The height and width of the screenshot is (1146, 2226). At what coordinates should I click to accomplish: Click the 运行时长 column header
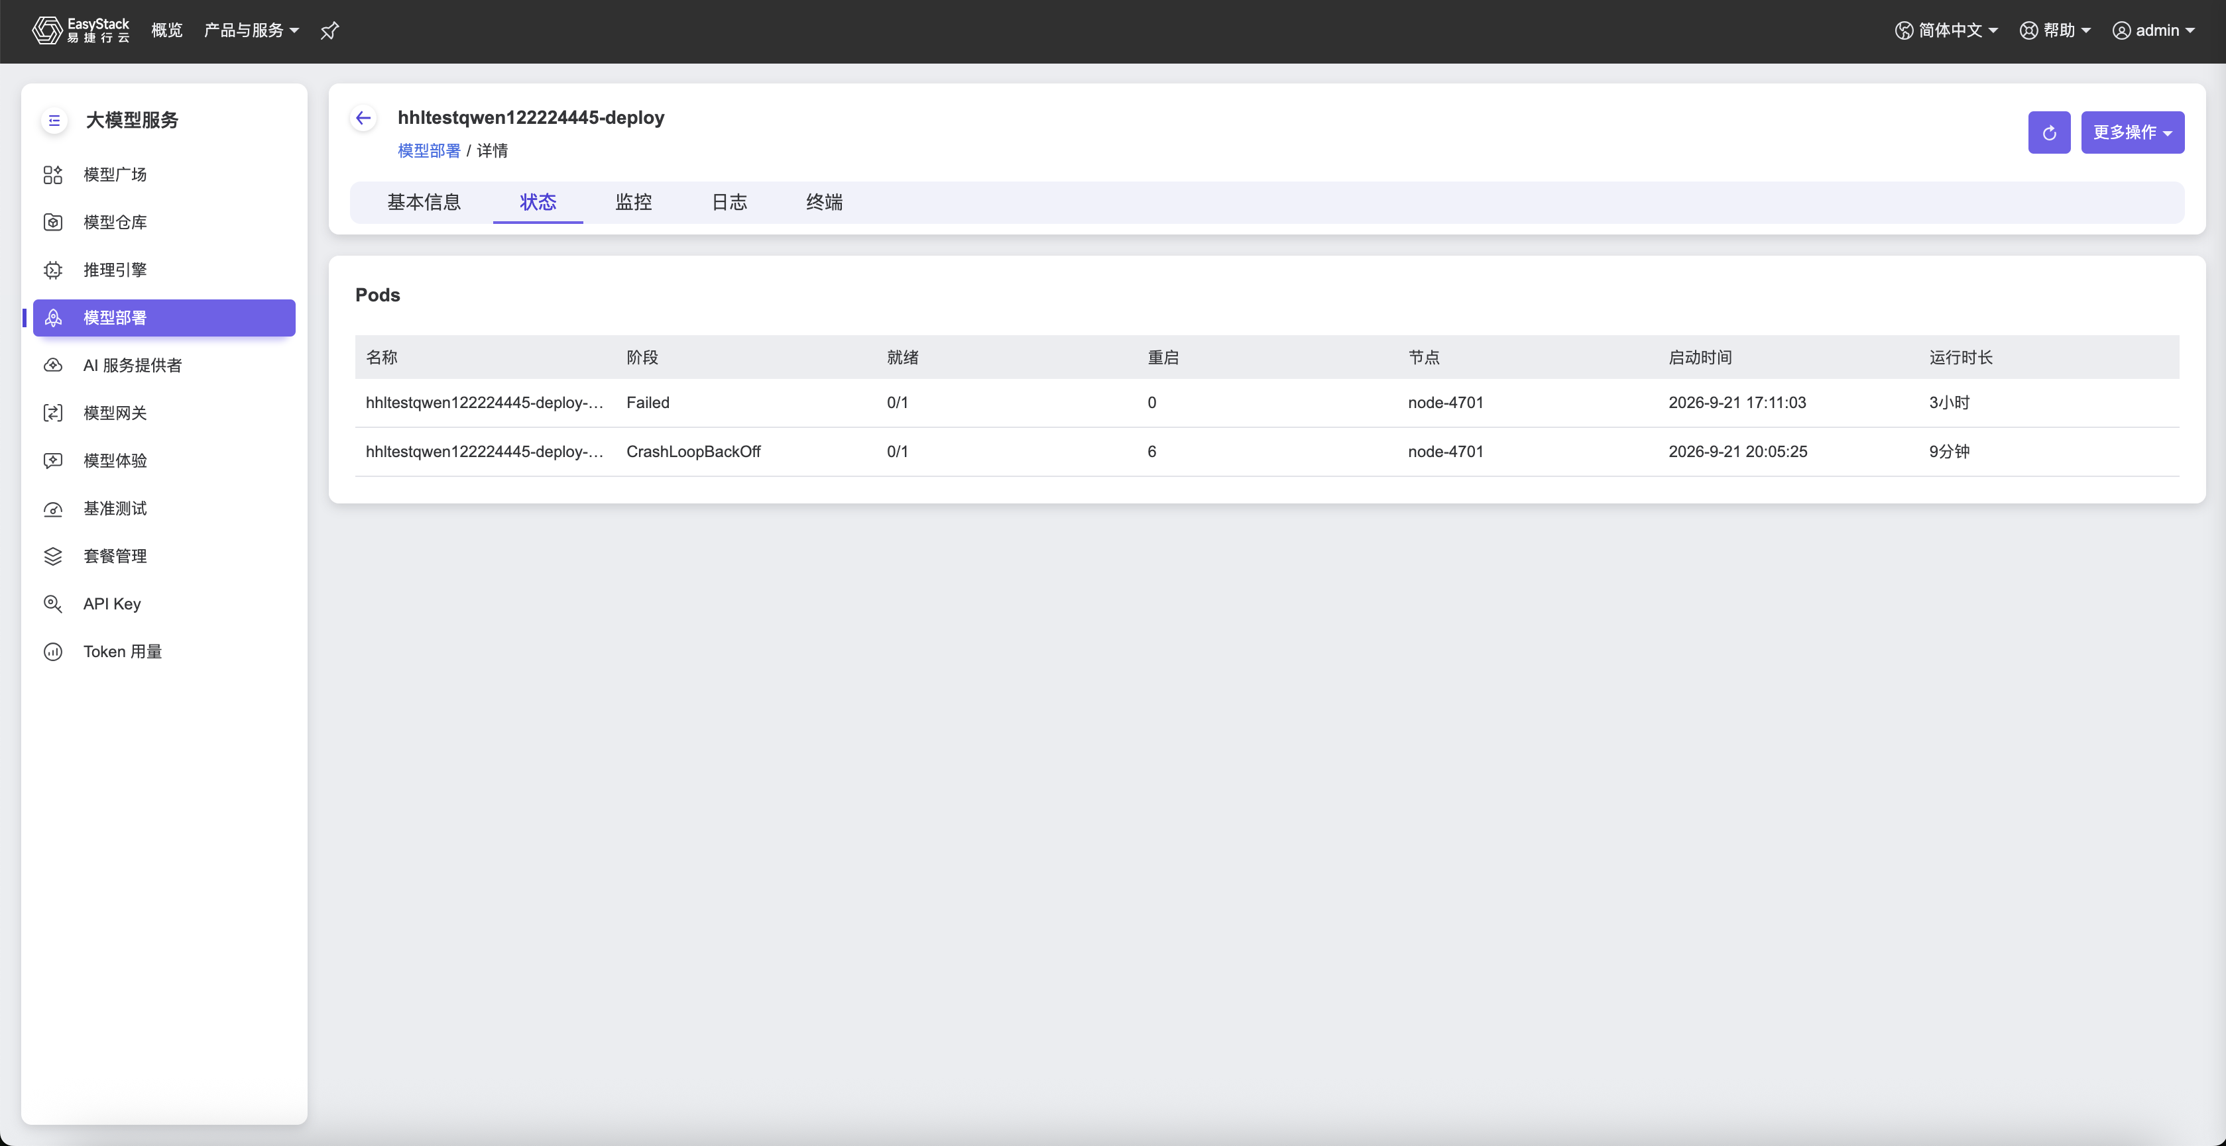[x=1961, y=356]
